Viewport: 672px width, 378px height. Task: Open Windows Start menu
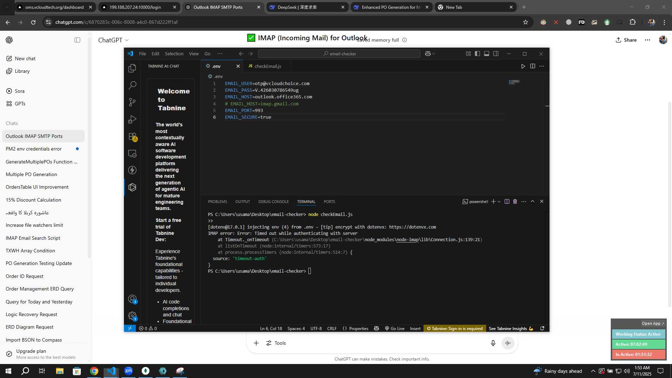pyautogui.click(x=8, y=371)
